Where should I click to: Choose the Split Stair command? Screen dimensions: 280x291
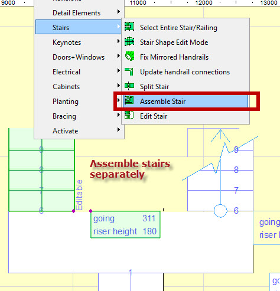coord(185,87)
